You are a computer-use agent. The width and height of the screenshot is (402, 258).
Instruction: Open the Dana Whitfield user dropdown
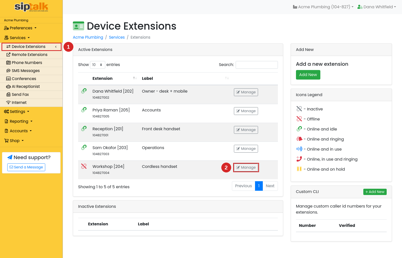pyautogui.click(x=377, y=7)
